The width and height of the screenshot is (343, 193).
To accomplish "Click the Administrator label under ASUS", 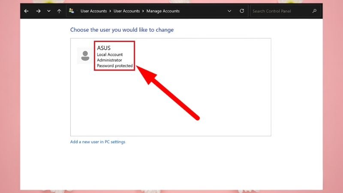I will coord(109,60).
